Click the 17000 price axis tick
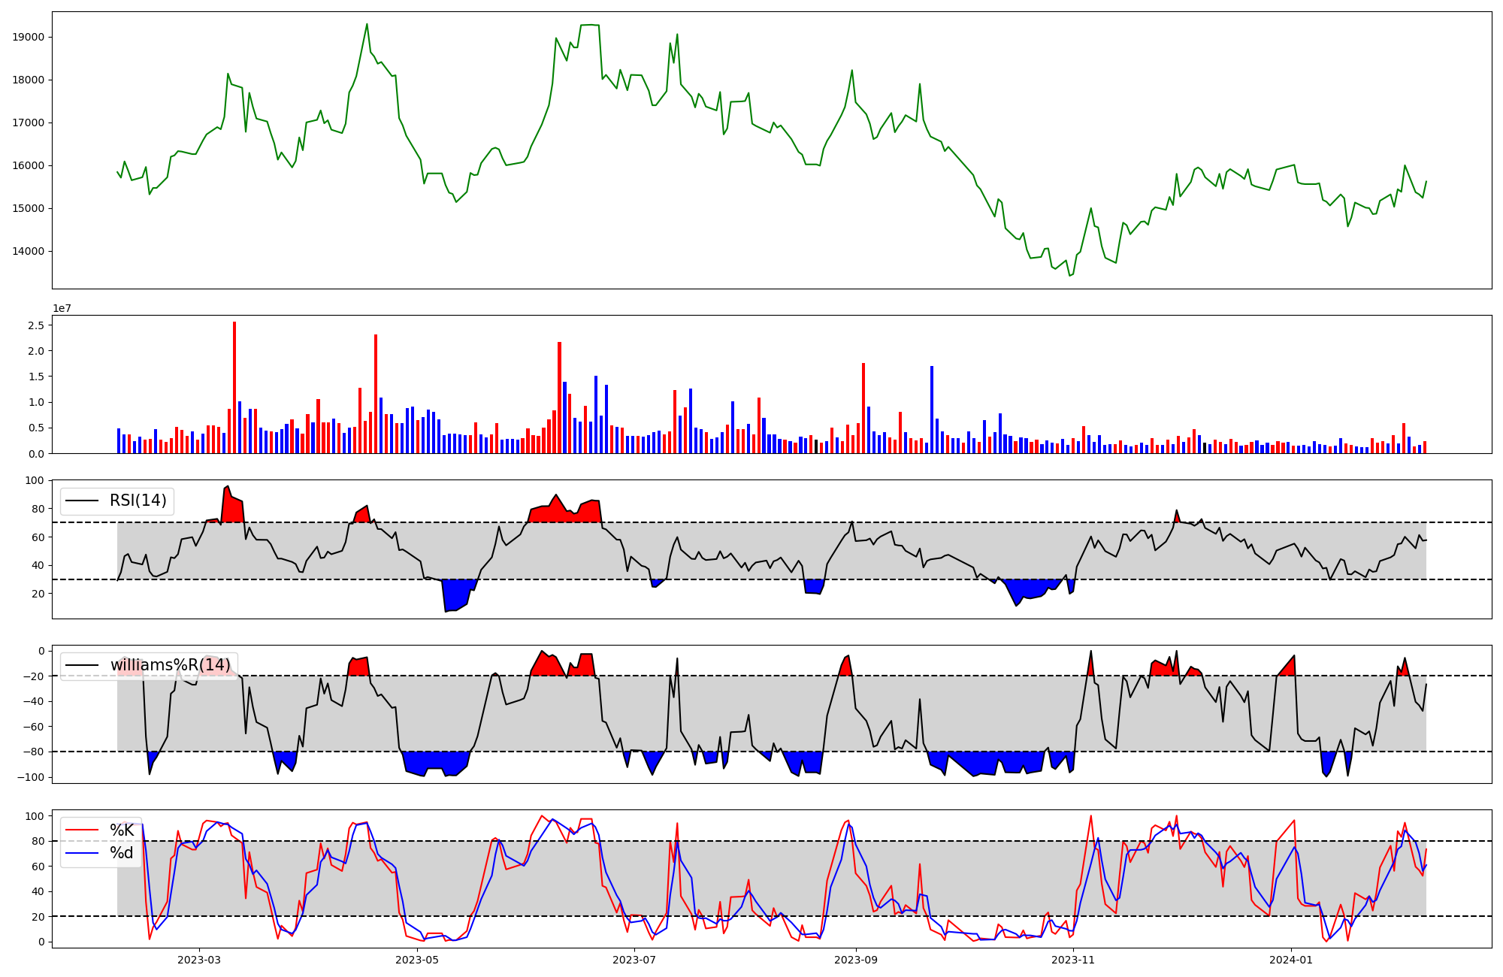 (29, 123)
